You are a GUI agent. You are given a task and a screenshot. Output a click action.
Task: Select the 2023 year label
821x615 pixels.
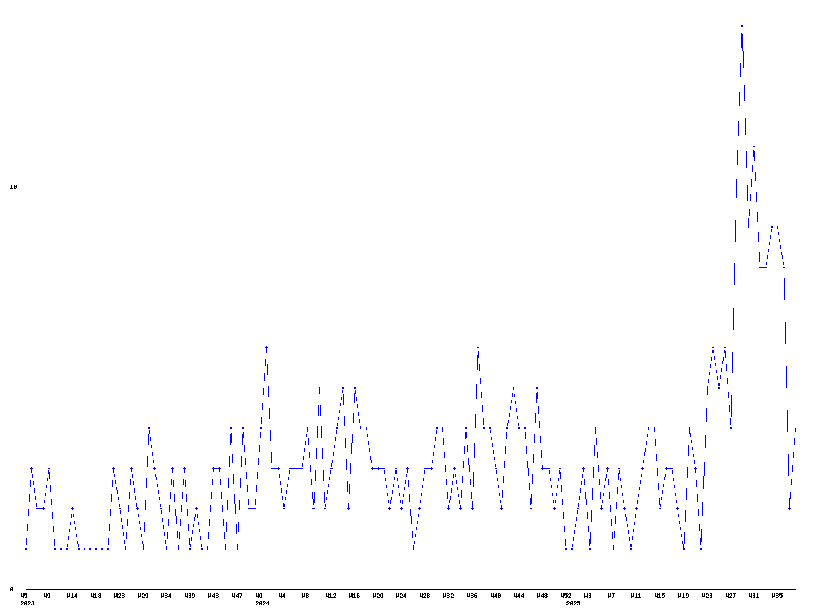27,603
